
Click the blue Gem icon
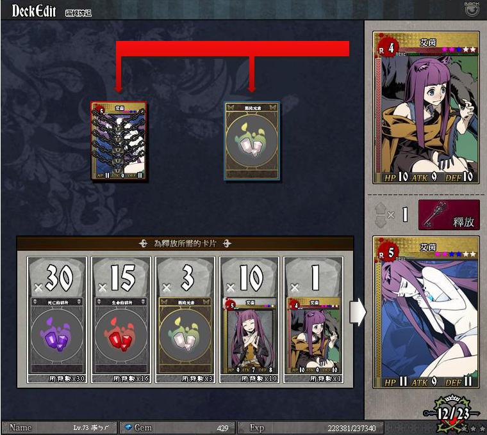pyautogui.click(x=128, y=427)
